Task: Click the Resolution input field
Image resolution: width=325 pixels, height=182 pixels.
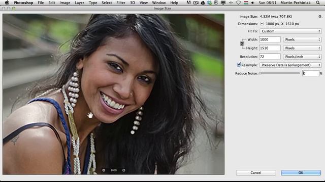Action: click(x=270, y=57)
